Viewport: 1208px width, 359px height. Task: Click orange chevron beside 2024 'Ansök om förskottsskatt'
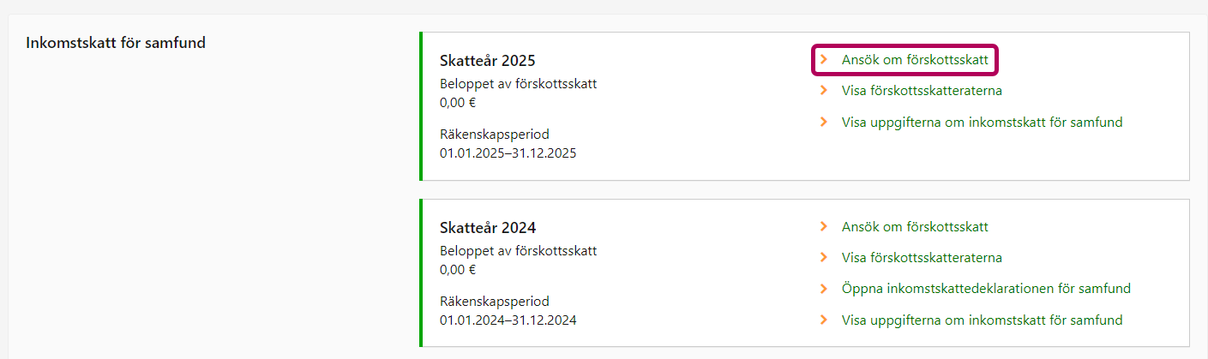824,227
